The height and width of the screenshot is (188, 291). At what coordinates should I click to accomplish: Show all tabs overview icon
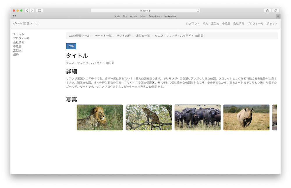click(x=275, y=10)
